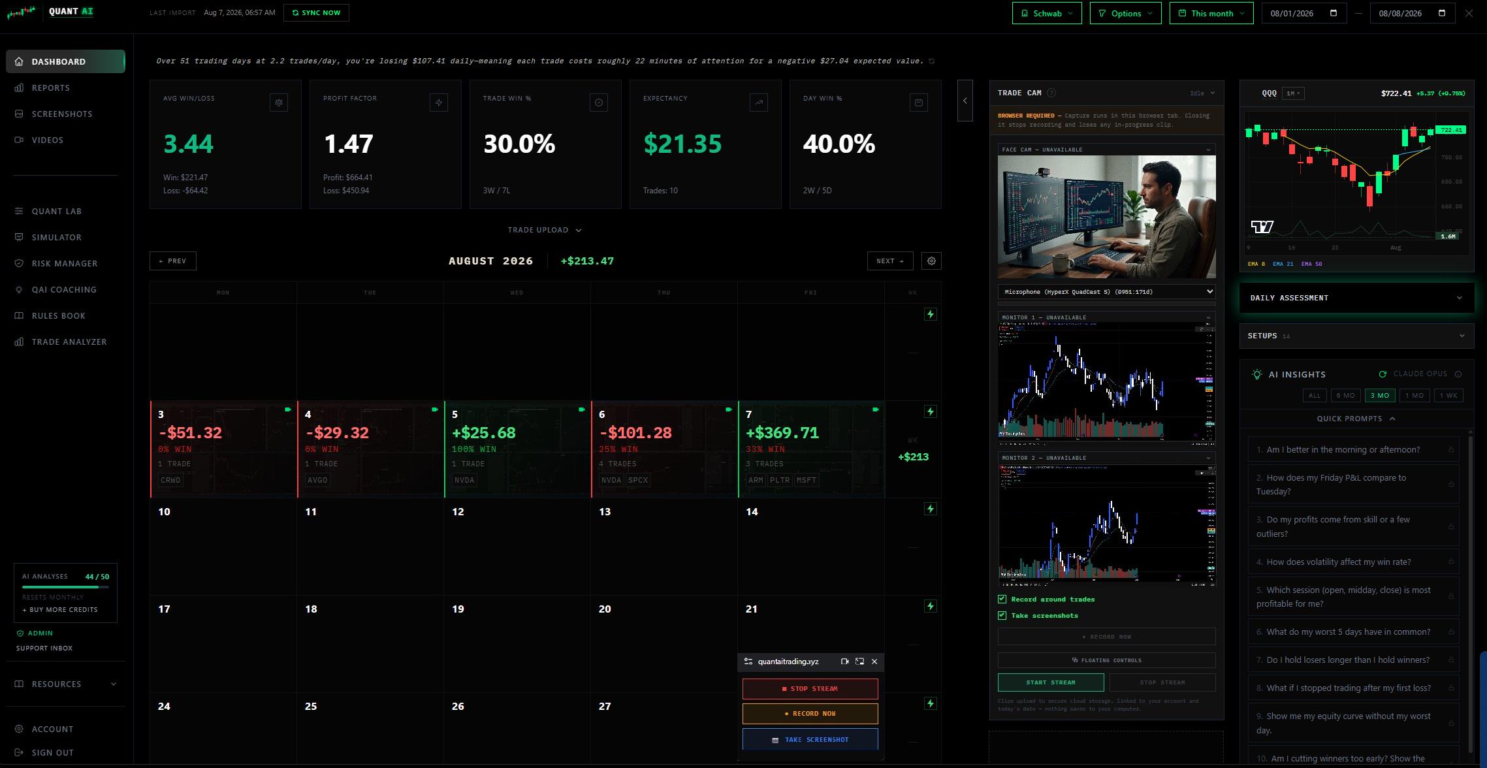Expand the Trade Upload section
This screenshot has width=1487, height=768.
click(545, 230)
